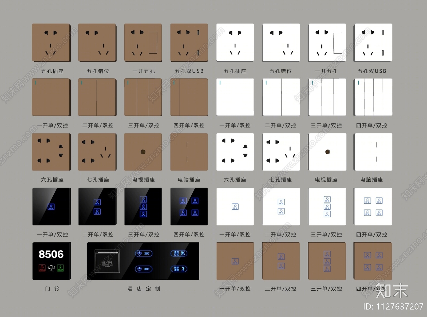Select the brown three-gang touch switch panel
Screen dimensions: 427x317
click(327, 261)
